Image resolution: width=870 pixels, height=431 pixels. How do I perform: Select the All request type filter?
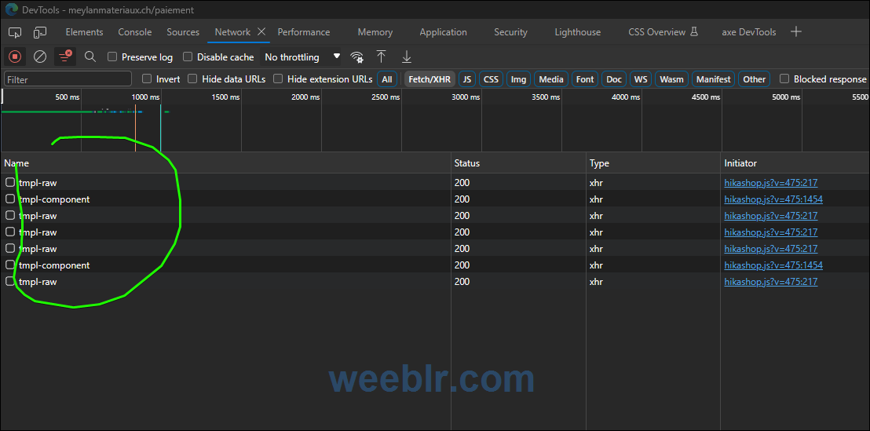(387, 79)
